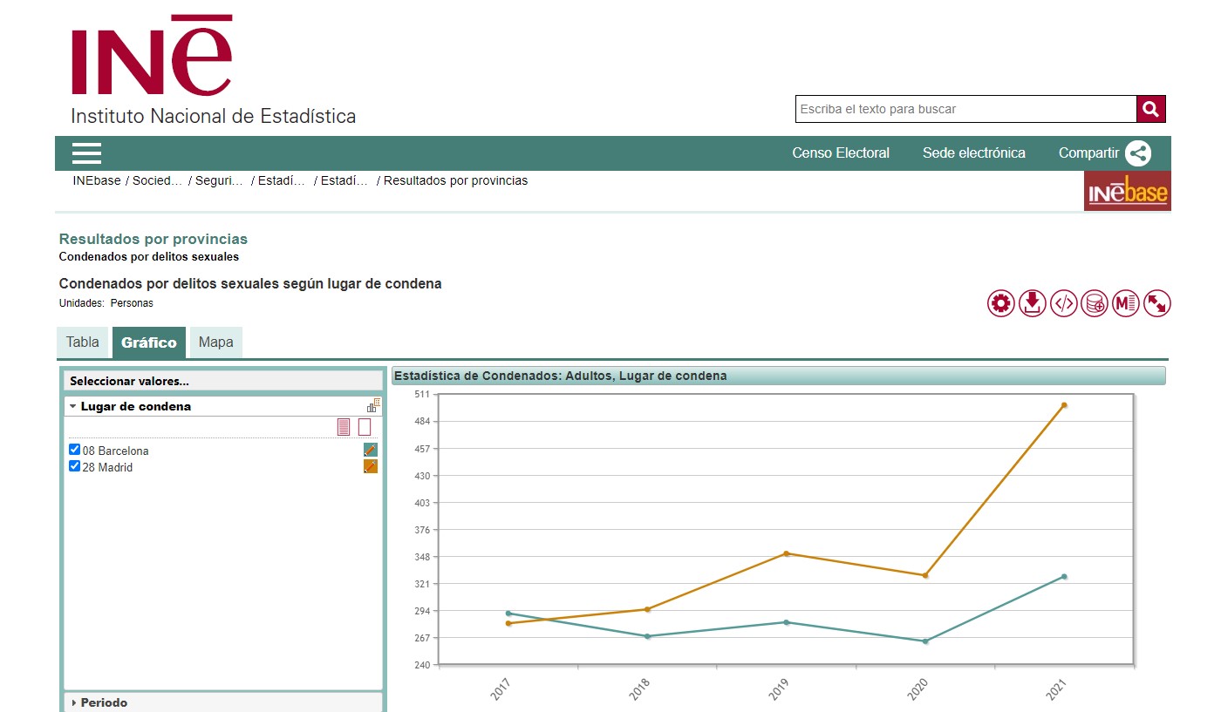Open the Censo Electoral link
This screenshot has height=712, width=1221.
coord(841,153)
